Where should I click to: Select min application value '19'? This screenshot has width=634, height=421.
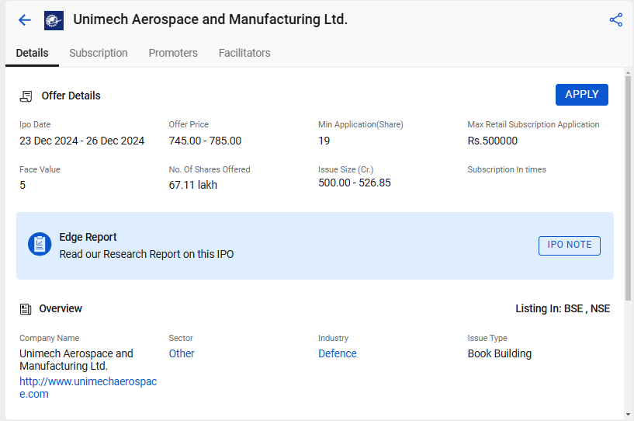(x=324, y=141)
